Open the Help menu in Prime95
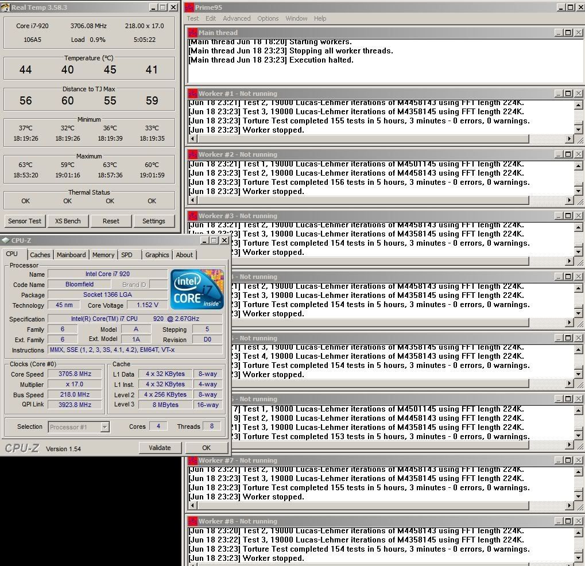This screenshot has width=585, height=566. click(320, 18)
